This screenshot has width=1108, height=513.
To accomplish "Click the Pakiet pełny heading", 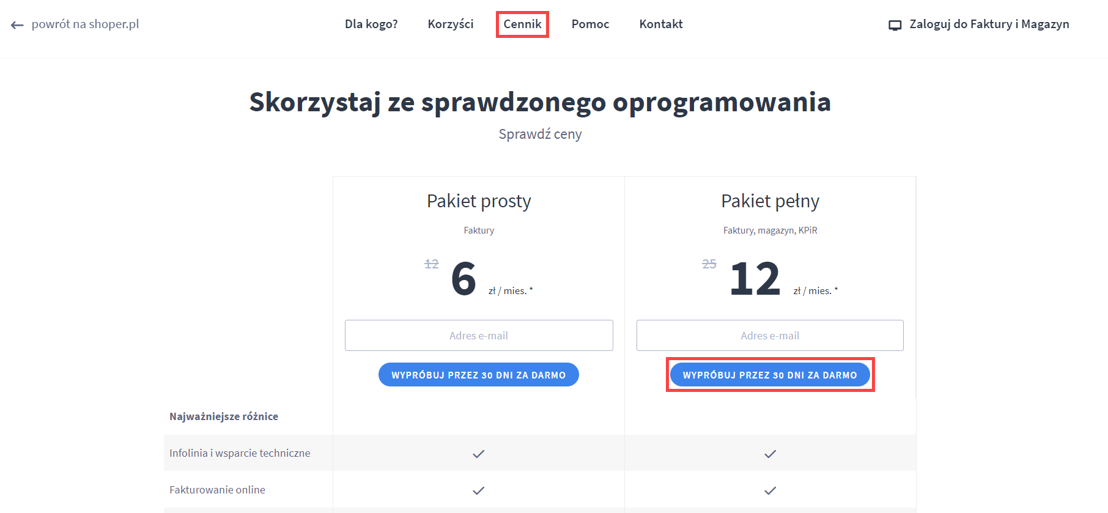I will point(770,201).
